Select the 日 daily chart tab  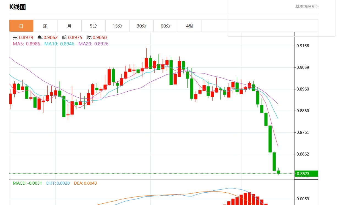point(21,26)
